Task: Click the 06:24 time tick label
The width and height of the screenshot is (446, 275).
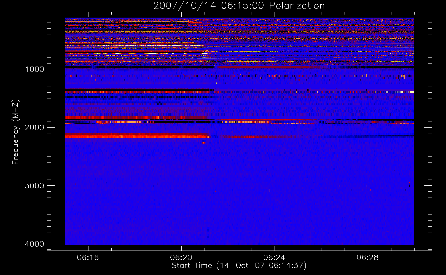Action: (274, 257)
